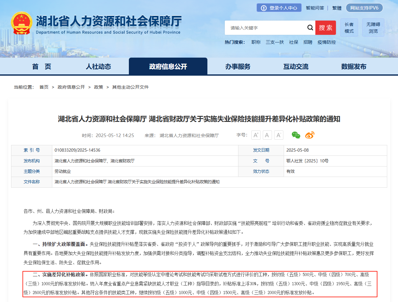398x302 pixels.
Task: Click the 网站支持IPV6 badge
Action: click(364, 8)
